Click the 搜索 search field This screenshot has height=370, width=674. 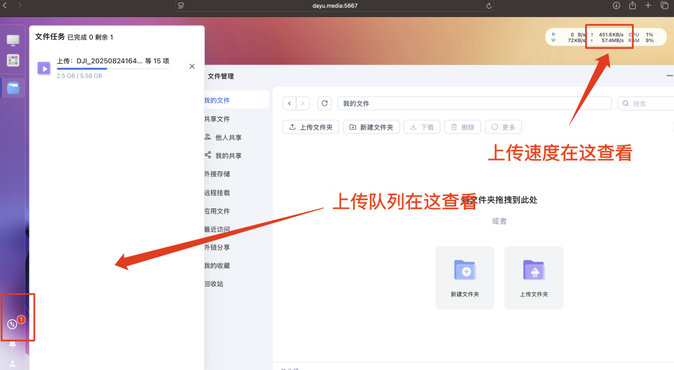(x=648, y=104)
